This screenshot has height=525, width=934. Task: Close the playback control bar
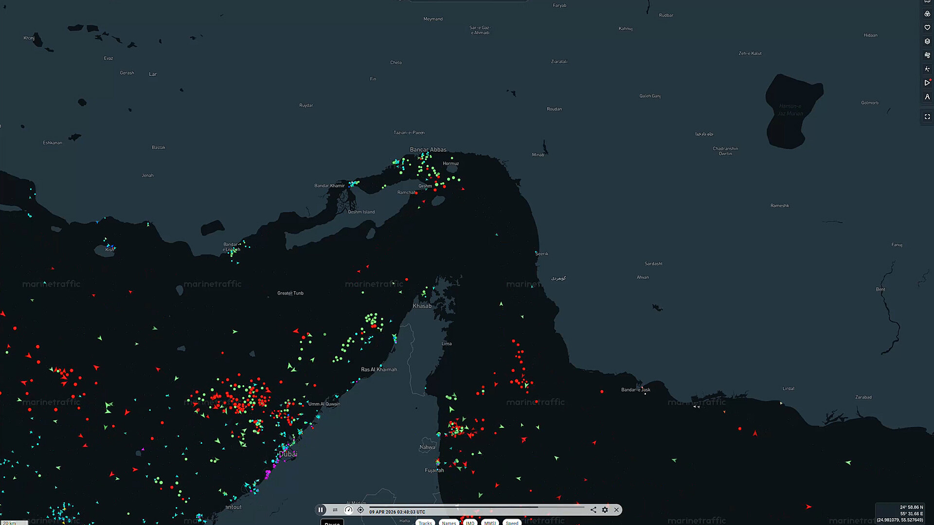pos(616,510)
